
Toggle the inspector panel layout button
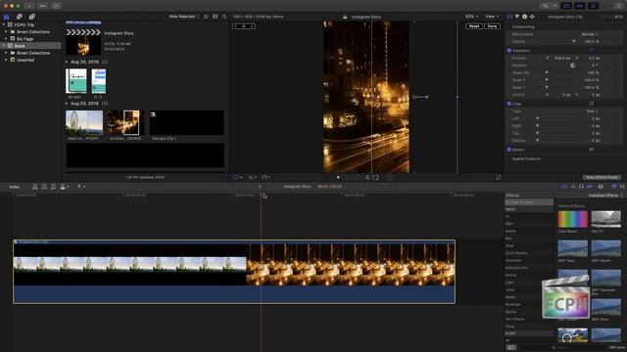pos(593,6)
